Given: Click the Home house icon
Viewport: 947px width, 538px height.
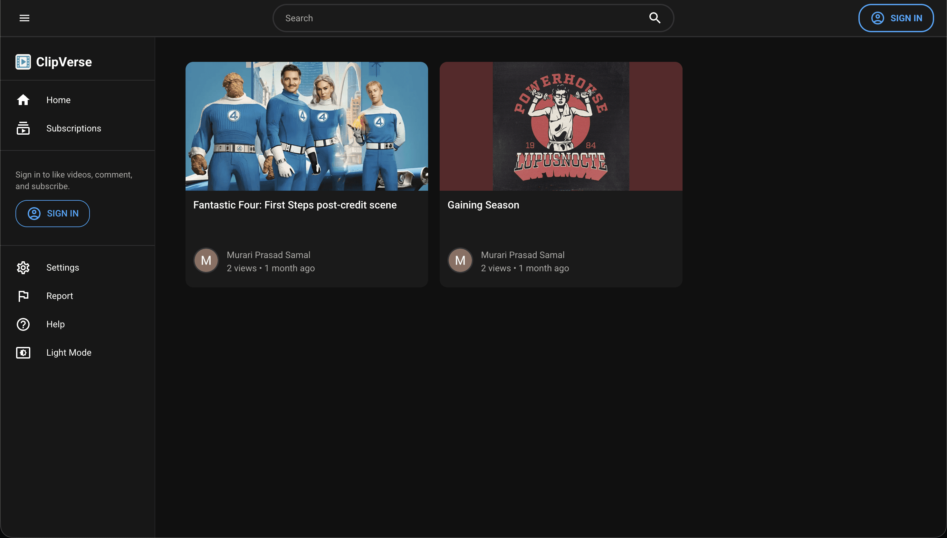Looking at the screenshot, I should pyautogui.click(x=23, y=100).
